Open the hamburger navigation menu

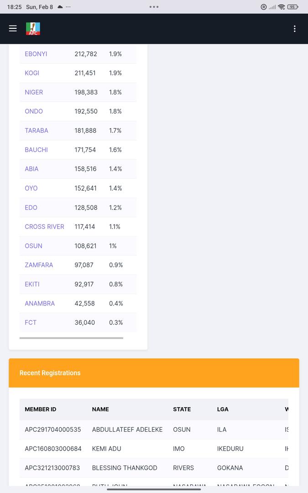(13, 28)
